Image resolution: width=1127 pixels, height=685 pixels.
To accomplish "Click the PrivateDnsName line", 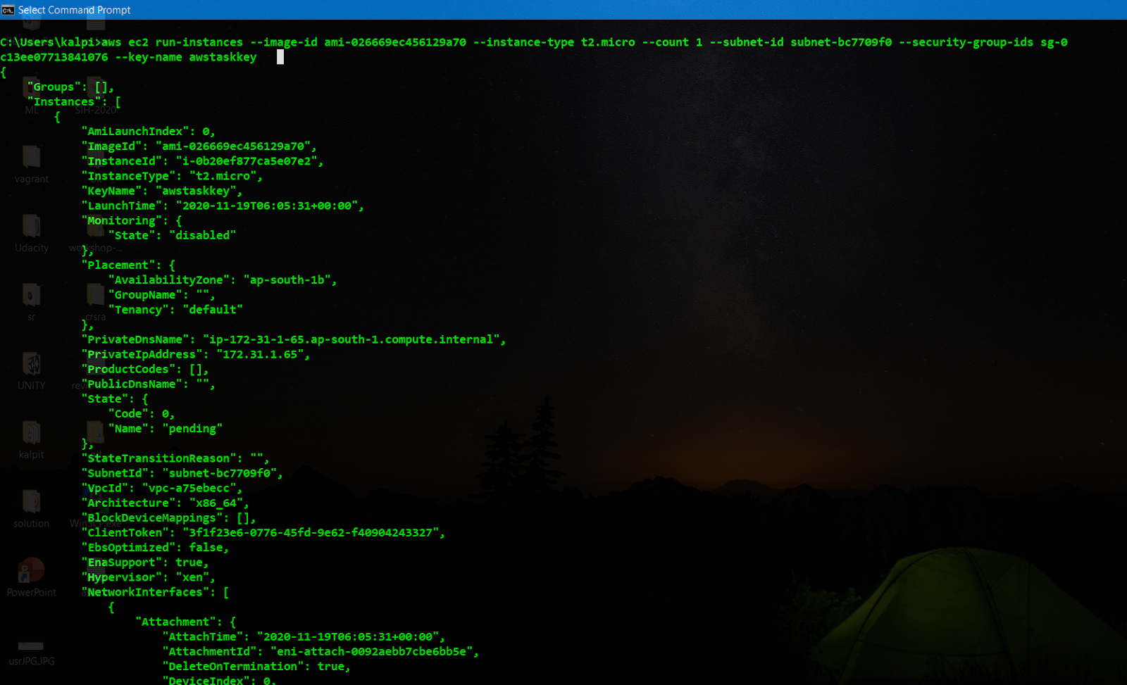I will (x=294, y=339).
